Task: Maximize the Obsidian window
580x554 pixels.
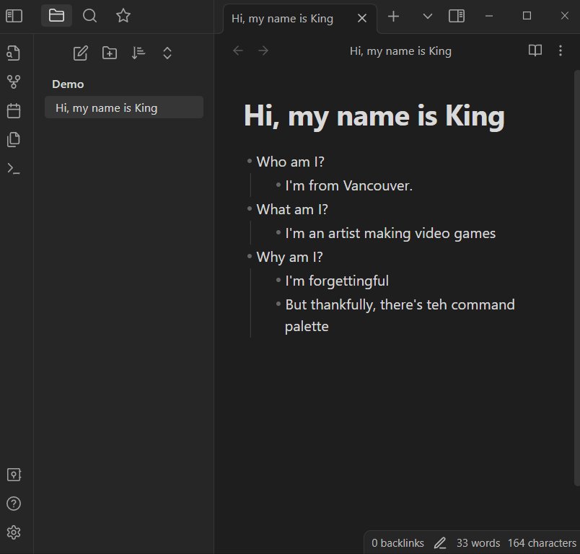Action: click(527, 16)
